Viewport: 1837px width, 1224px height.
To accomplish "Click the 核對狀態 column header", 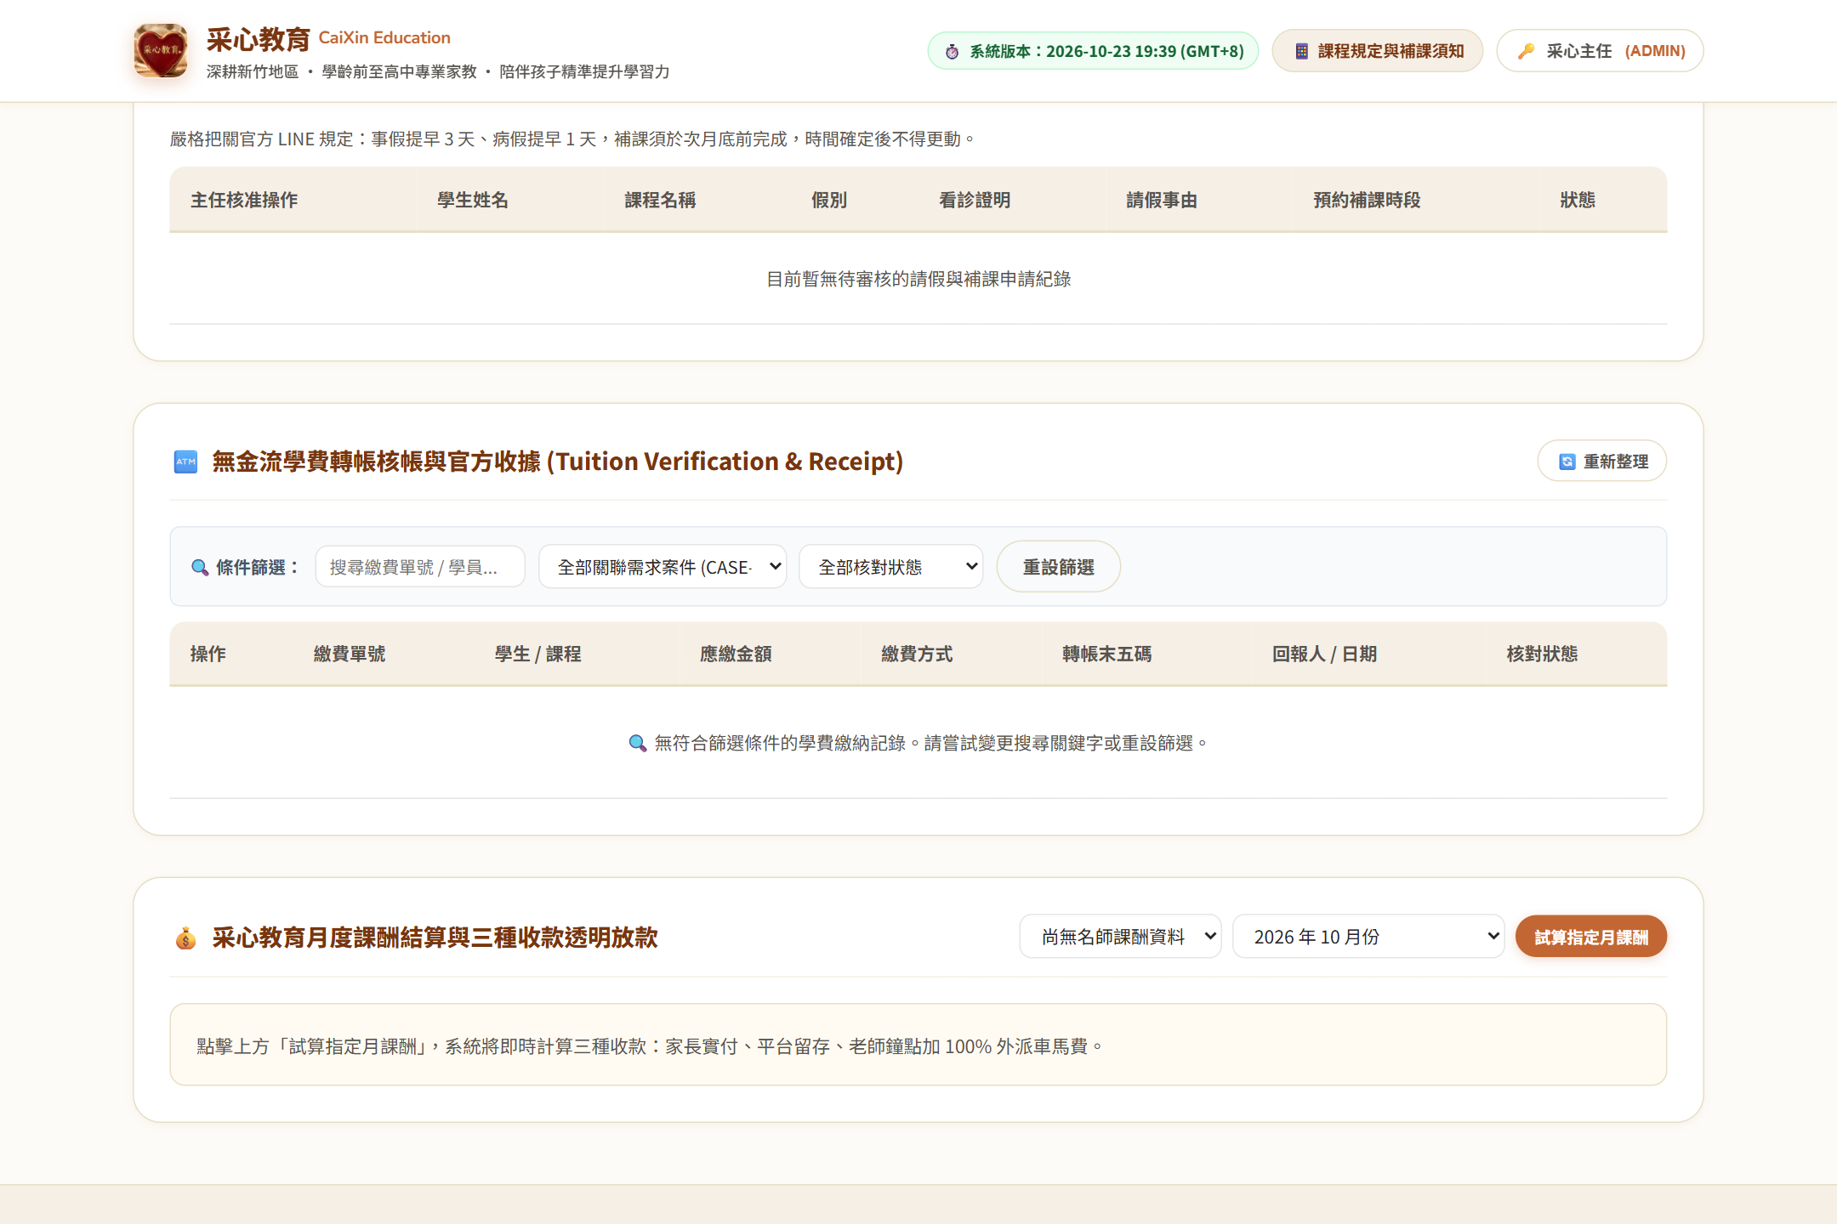I will click(x=1542, y=654).
